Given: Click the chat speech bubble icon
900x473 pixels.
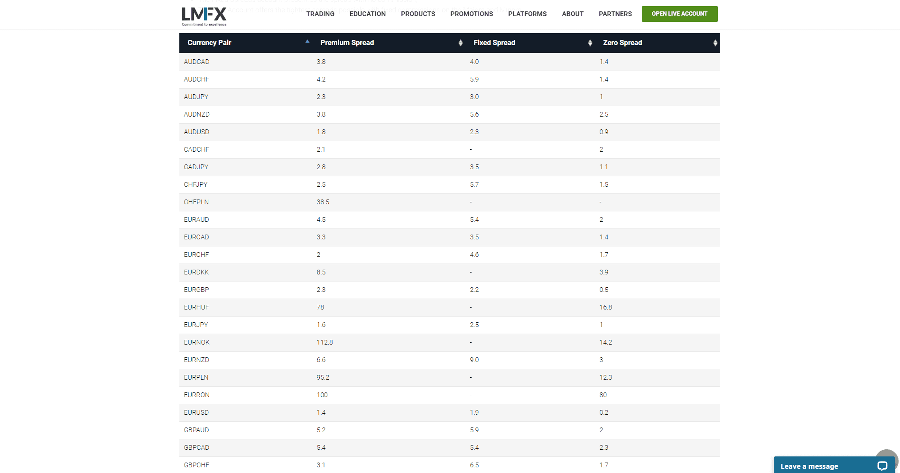Looking at the screenshot, I should pos(883,466).
